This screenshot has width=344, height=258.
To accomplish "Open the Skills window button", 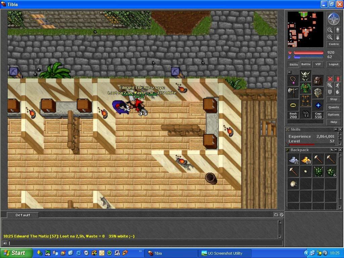I will [293, 64].
